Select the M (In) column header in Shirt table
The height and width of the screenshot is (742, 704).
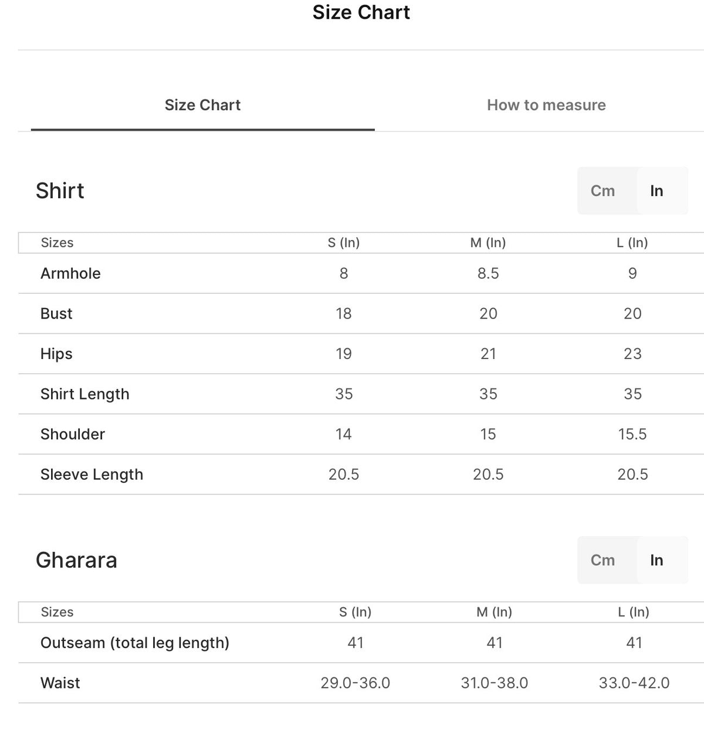point(488,243)
